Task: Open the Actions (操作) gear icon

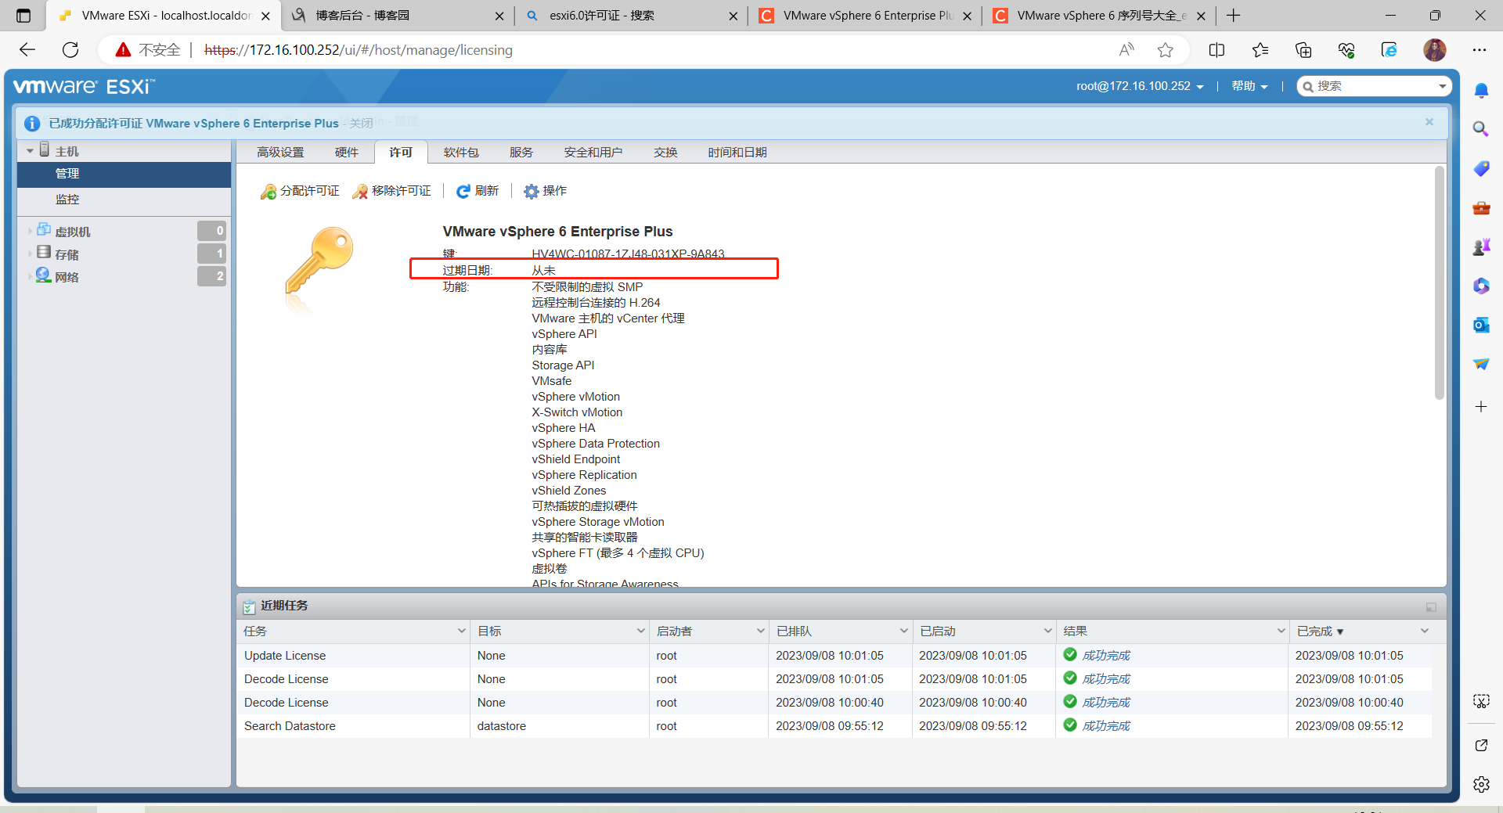Action: pos(532,192)
